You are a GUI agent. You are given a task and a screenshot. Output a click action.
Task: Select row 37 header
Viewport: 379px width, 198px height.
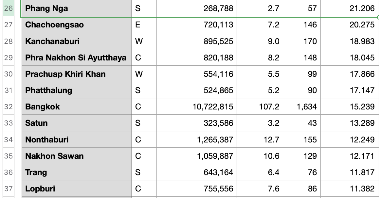click(9, 189)
